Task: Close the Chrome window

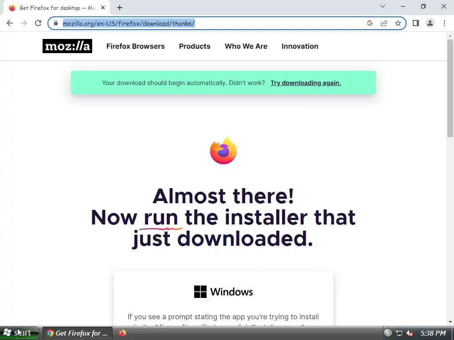Action: tap(443, 6)
